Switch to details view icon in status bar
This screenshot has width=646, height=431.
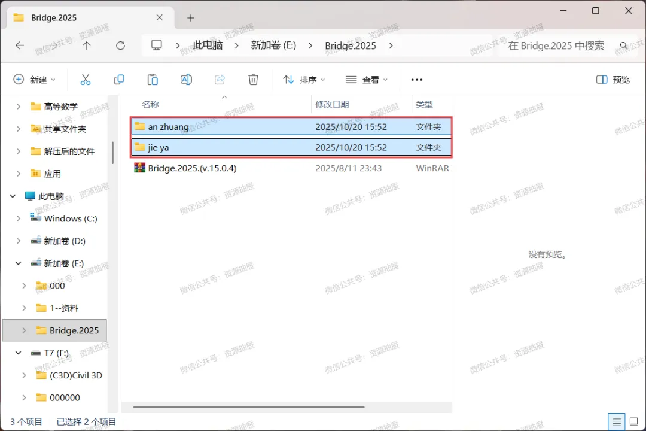coord(616,422)
